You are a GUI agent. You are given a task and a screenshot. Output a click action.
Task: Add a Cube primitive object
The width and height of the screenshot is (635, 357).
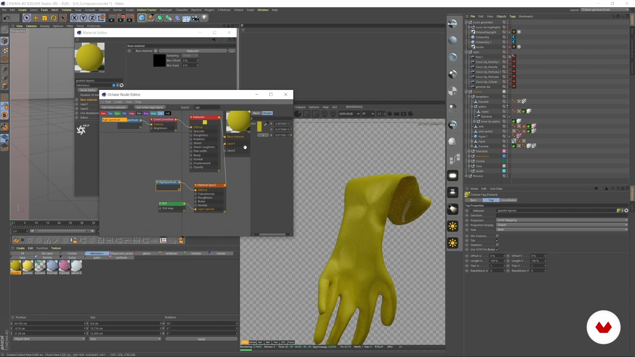pyautogui.click(x=142, y=18)
